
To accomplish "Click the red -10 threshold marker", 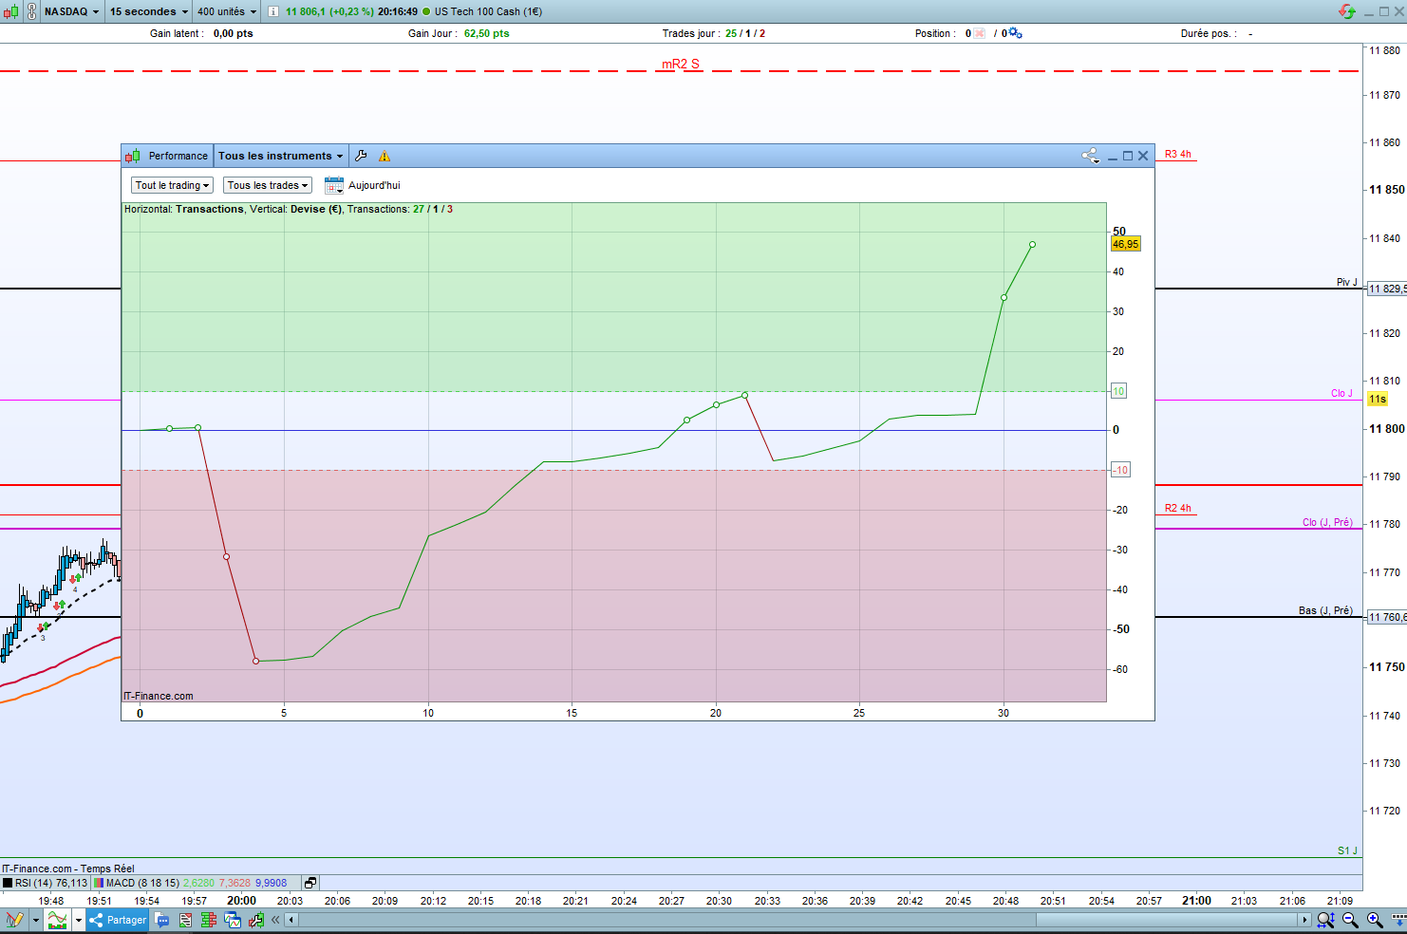I will pos(1120,470).
